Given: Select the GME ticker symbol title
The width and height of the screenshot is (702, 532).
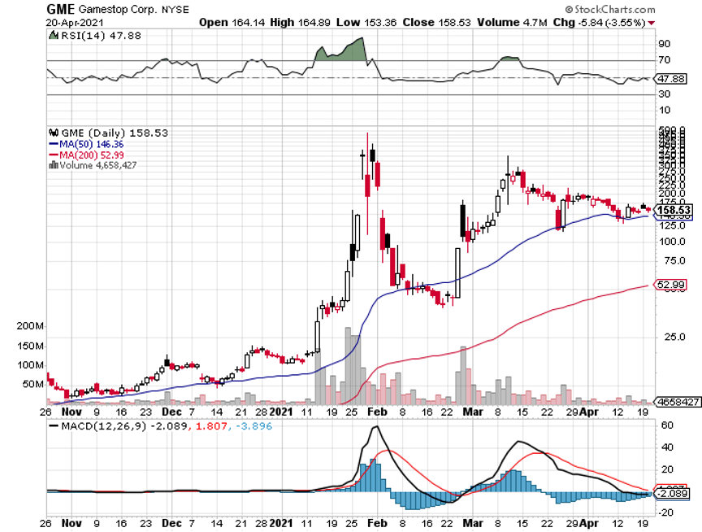Looking at the screenshot, I should coord(61,10).
